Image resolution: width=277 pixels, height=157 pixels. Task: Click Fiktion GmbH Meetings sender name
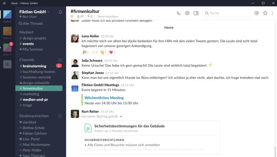[100, 85]
